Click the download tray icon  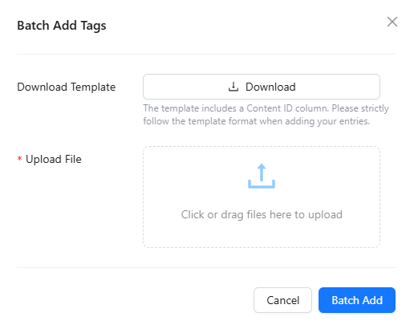tap(233, 87)
